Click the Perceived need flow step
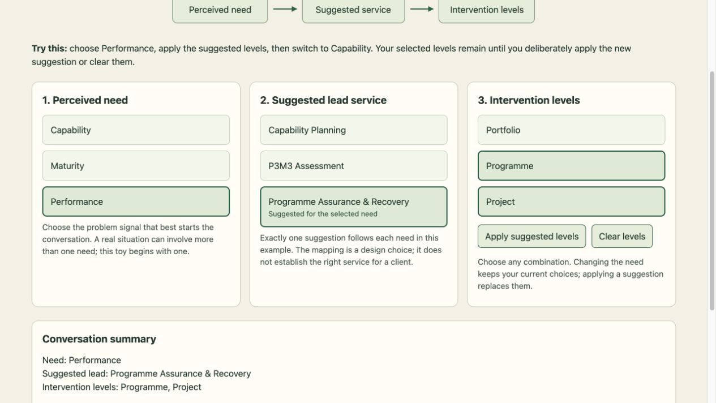716x403 pixels. tap(220, 10)
